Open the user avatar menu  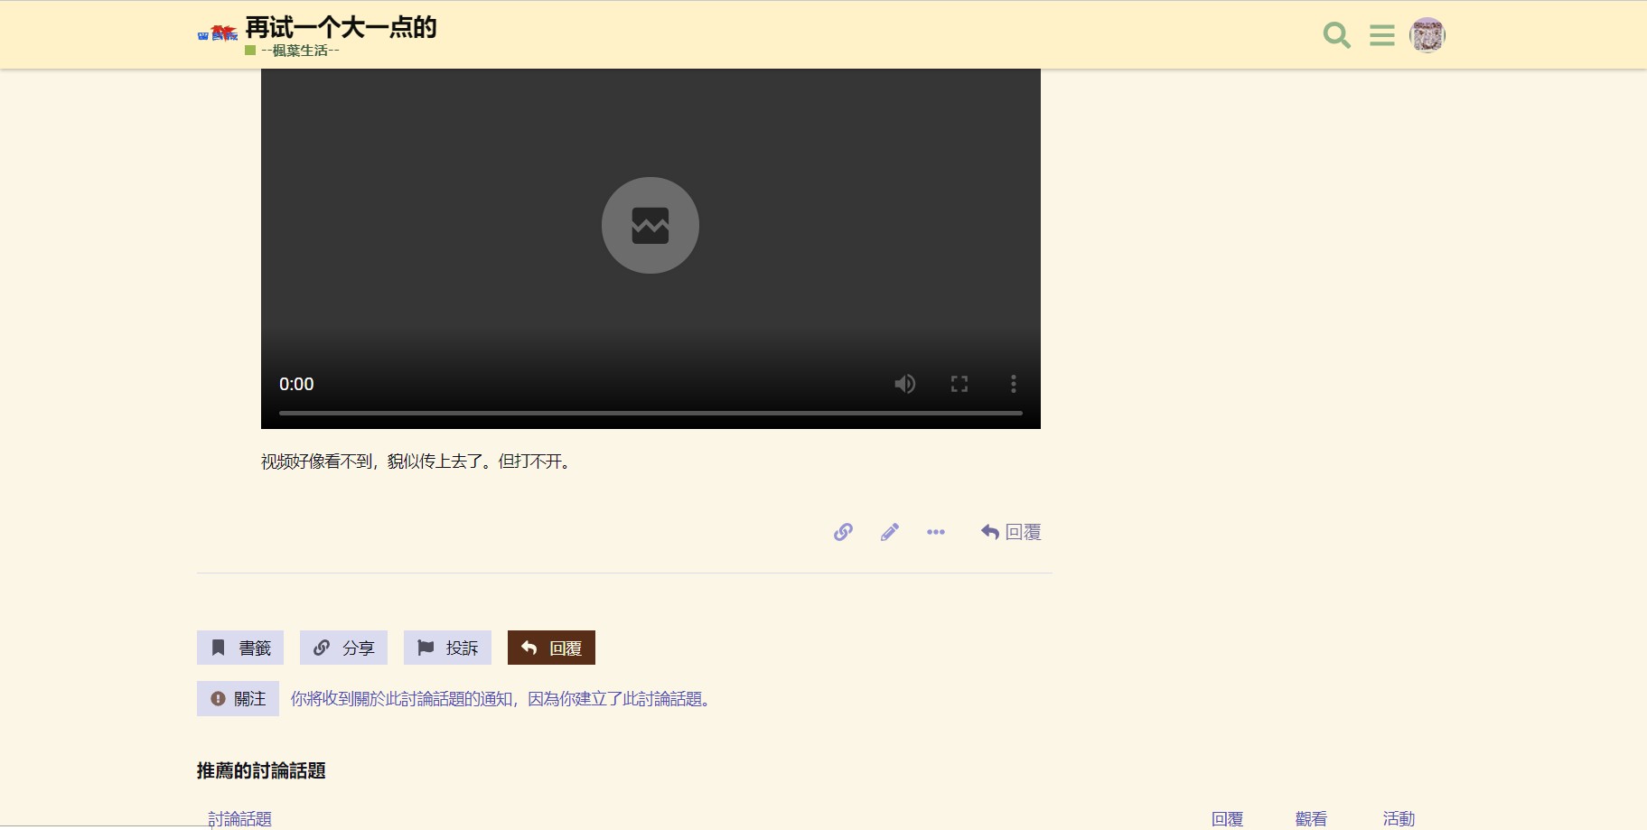[1427, 35]
